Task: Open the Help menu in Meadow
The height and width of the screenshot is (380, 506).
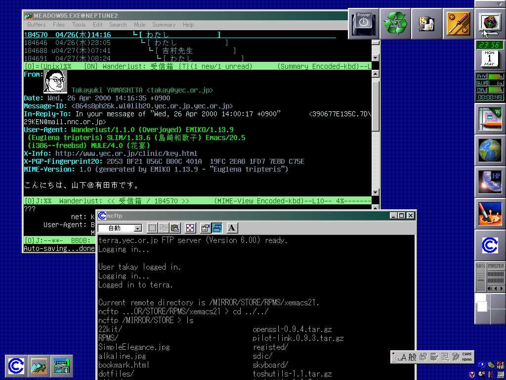Action: pos(188,25)
